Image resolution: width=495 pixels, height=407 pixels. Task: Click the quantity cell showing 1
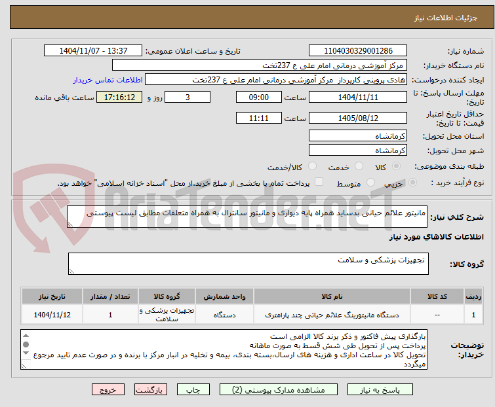(x=110, y=314)
